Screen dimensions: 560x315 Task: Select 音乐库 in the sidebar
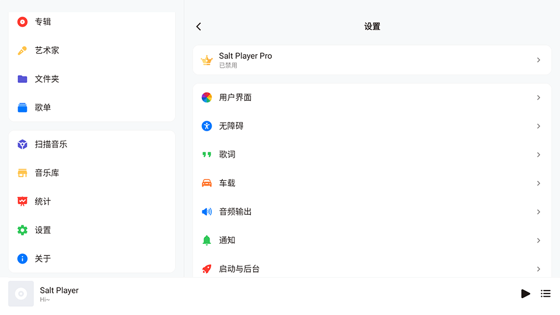[x=92, y=173]
